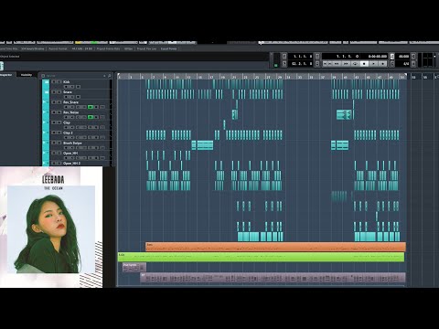Click the Rewind transport button
The image size is (439, 329).
coord(337,64)
